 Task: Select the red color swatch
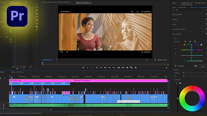pos(181,45)
